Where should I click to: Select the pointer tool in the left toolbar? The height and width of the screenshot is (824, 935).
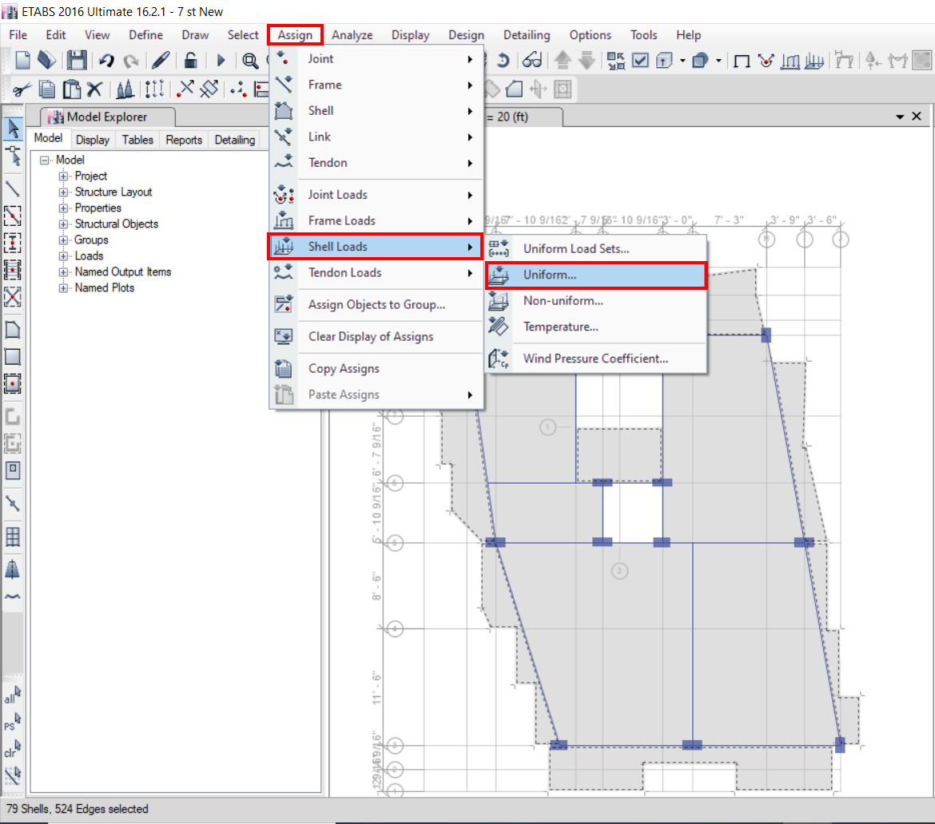(13, 128)
